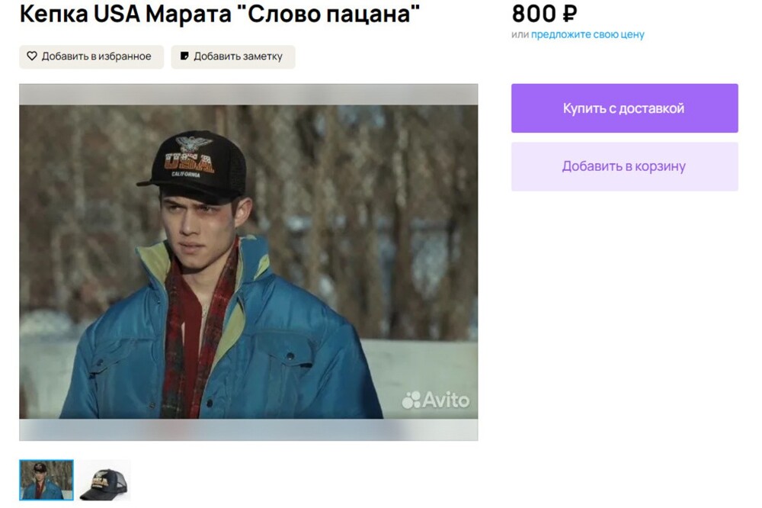Click the eagle emblem on the cap

coord(194,143)
